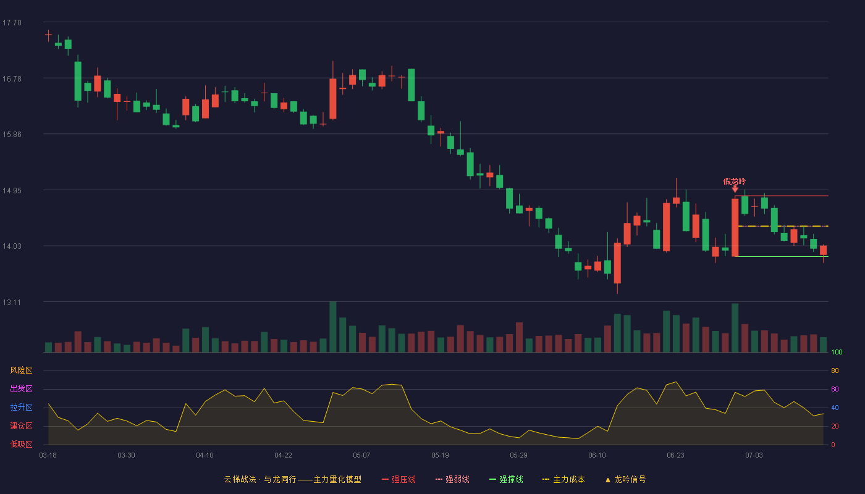
Task: Select the 低吸区 zone label
Action: pos(21,445)
